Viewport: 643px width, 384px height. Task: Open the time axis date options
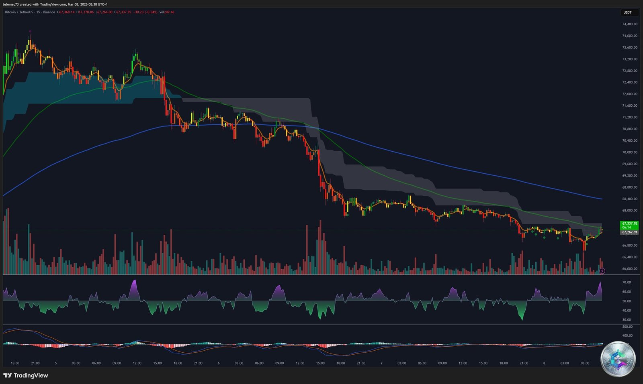coord(321,363)
